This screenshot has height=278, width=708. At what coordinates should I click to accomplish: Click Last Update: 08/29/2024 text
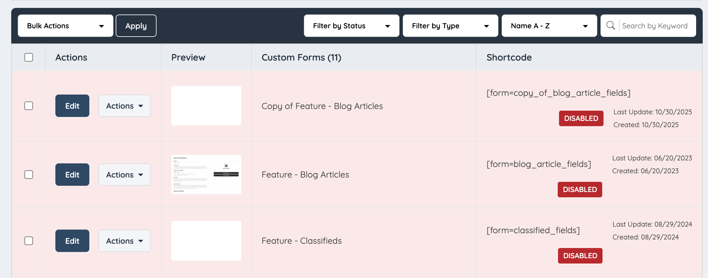[652, 224]
